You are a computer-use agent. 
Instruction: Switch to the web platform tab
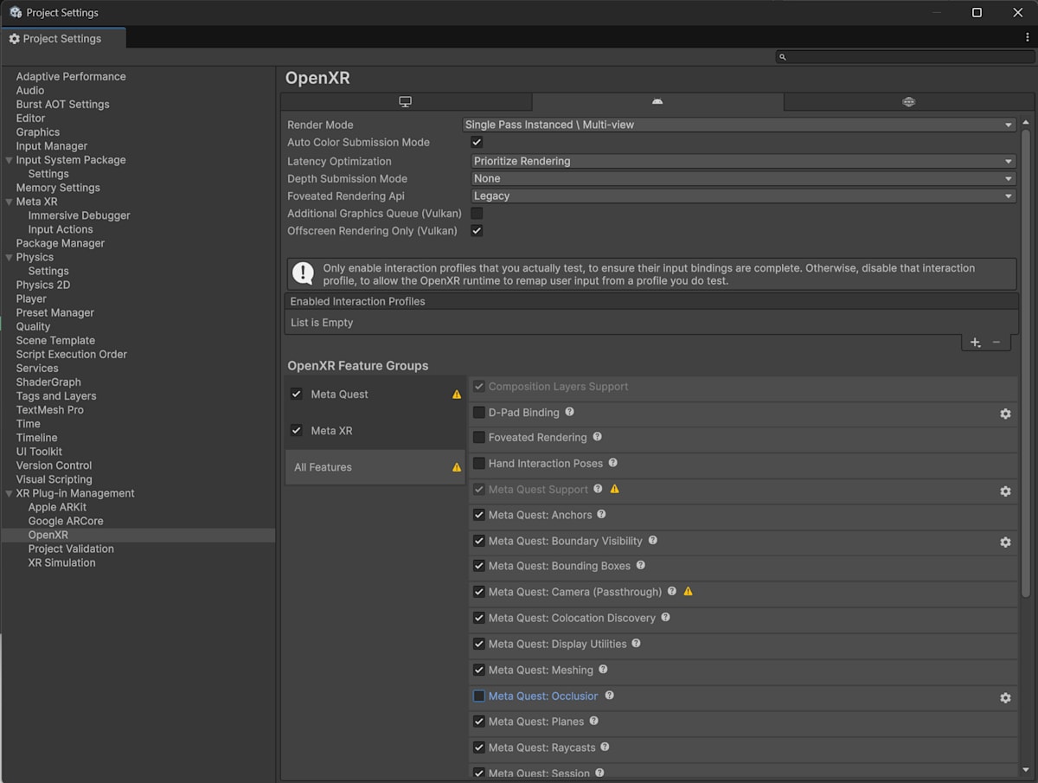tap(908, 102)
